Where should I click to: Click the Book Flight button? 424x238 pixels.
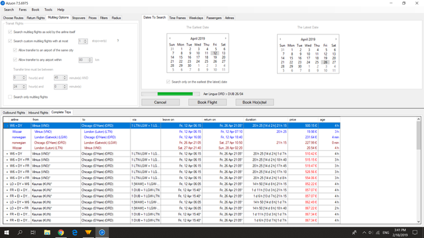coord(207,102)
